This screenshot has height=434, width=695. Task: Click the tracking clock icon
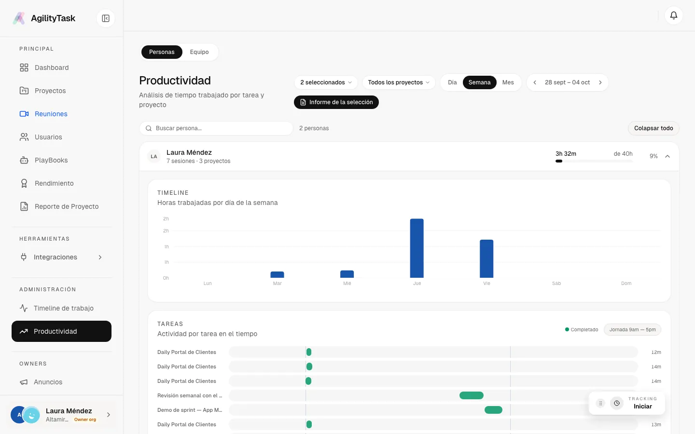[x=617, y=403]
